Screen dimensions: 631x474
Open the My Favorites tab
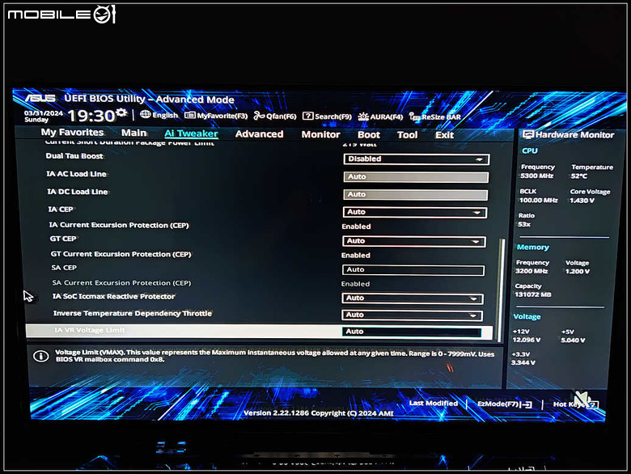point(72,133)
